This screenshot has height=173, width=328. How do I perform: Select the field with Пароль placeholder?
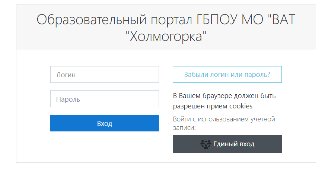coord(105,99)
